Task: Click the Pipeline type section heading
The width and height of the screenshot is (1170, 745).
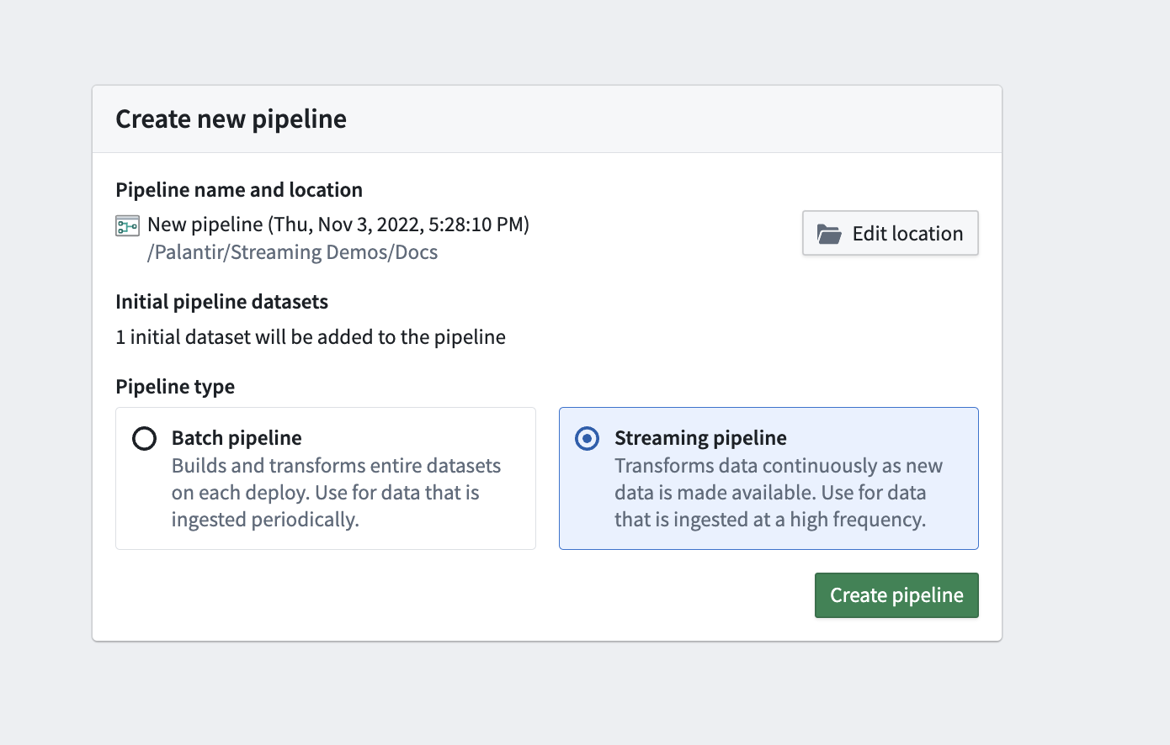Action: point(175,386)
